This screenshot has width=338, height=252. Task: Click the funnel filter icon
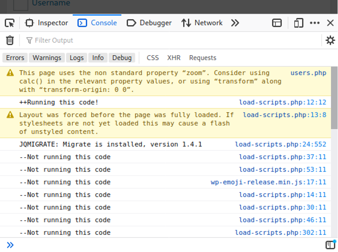[29, 40]
